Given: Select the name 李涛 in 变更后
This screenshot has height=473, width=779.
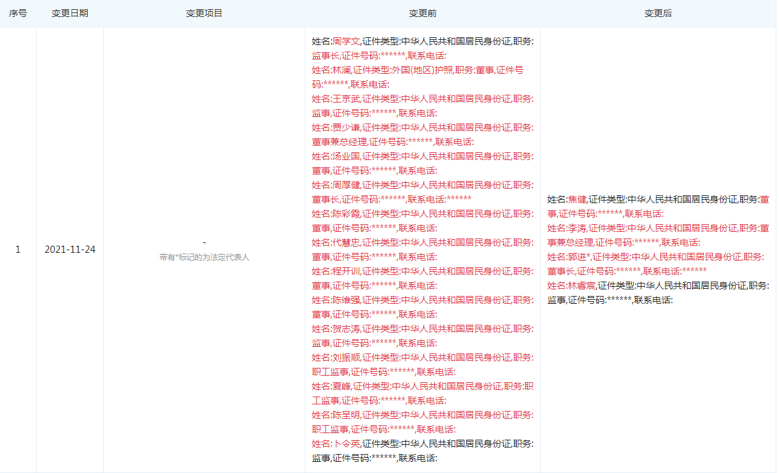Looking at the screenshot, I should tap(577, 229).
